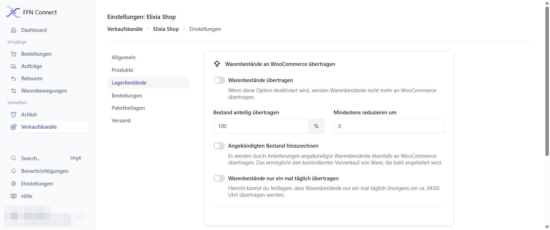550x230 pixels.
Task: Click the Retouren return arrow icon
Action: click(14, 79)
